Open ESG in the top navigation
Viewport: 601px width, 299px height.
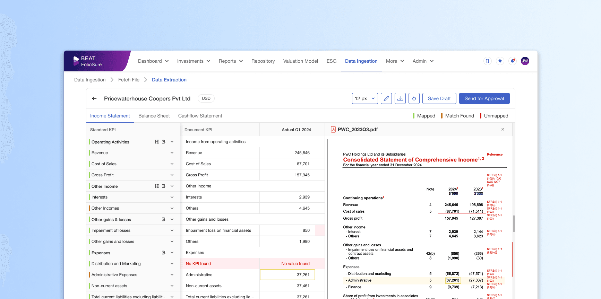coord(332,61)
